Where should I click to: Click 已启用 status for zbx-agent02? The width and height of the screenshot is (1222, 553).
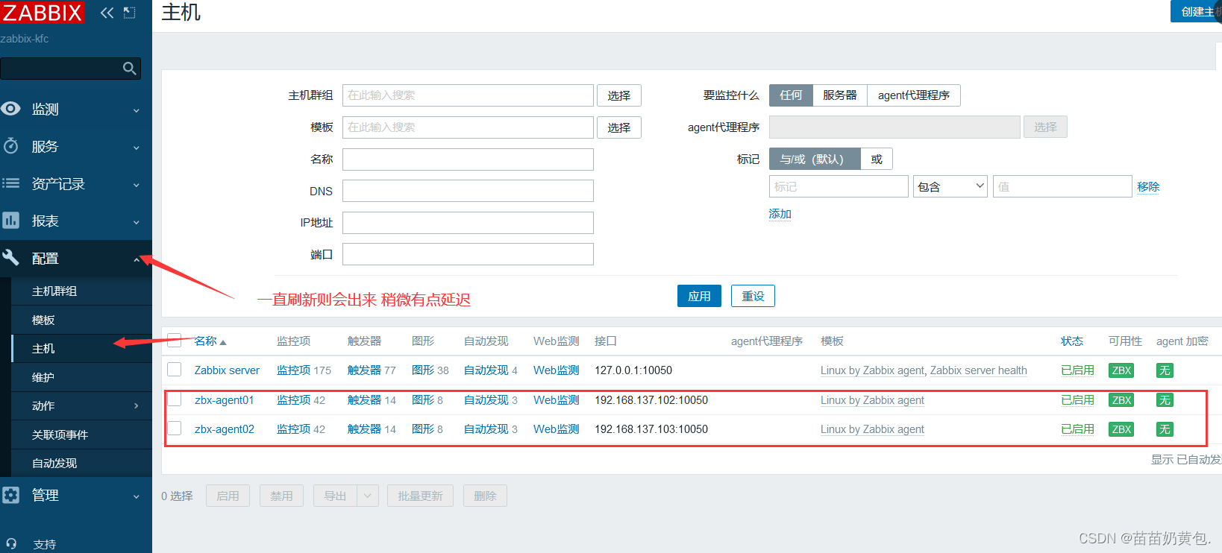click(1077, 429)
